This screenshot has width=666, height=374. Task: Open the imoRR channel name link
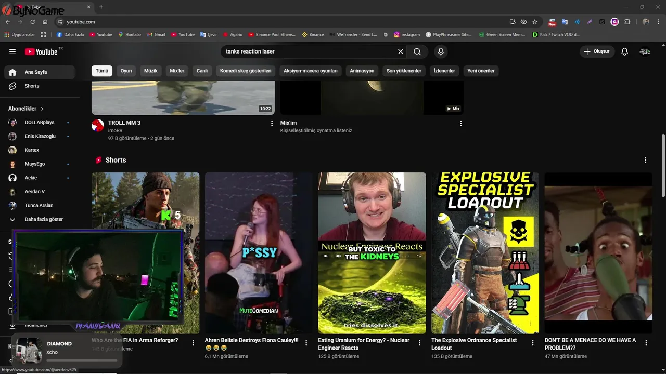[116, 130]
